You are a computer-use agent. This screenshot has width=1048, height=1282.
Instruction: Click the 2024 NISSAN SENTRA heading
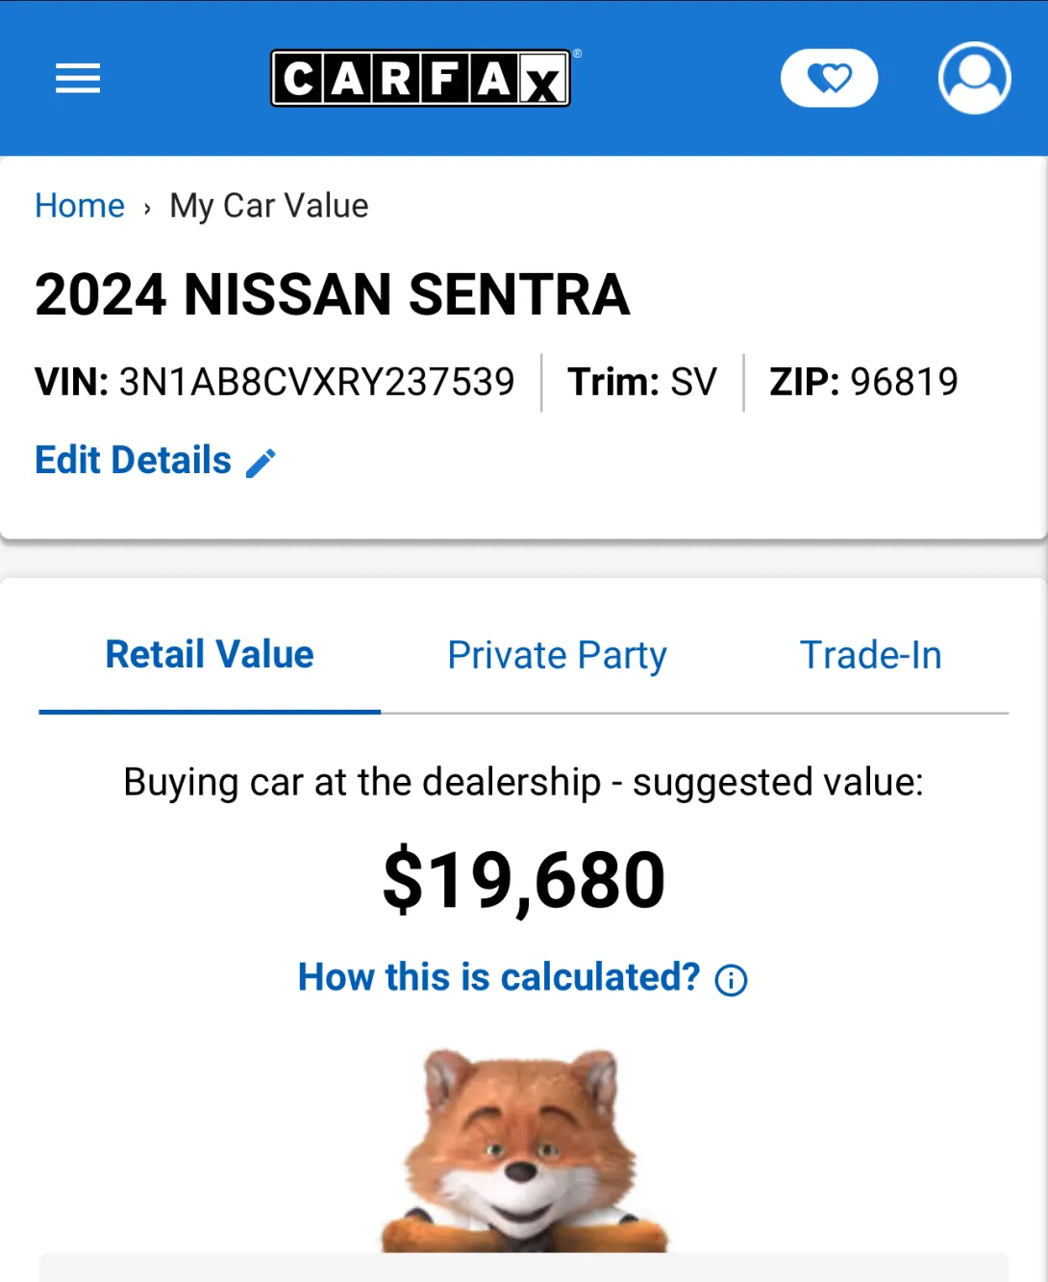[332, 294]
